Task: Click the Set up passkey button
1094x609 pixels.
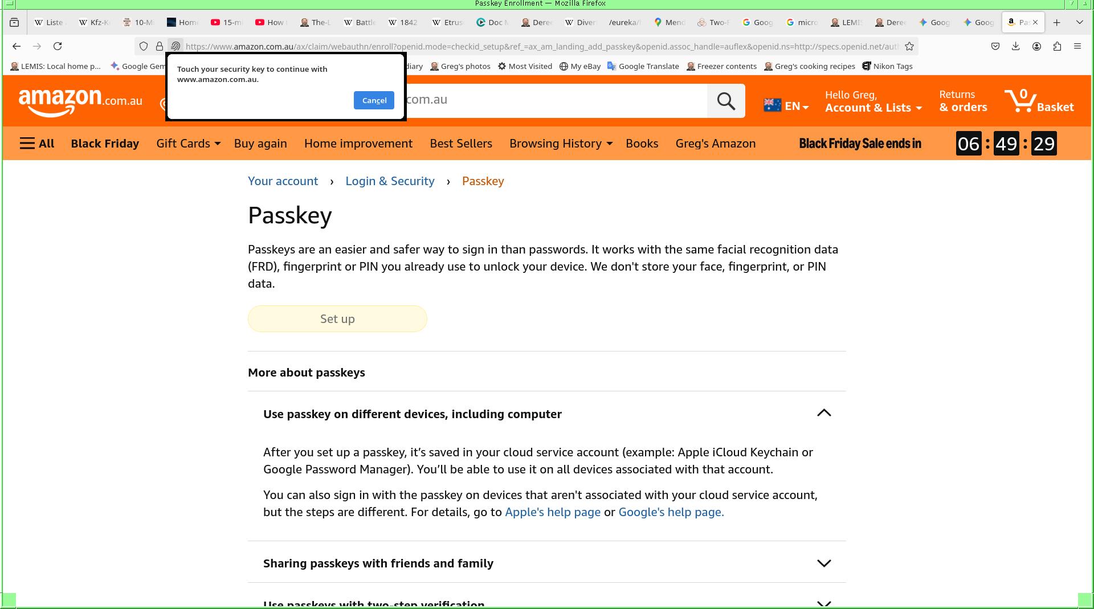Action: [337, 319]
